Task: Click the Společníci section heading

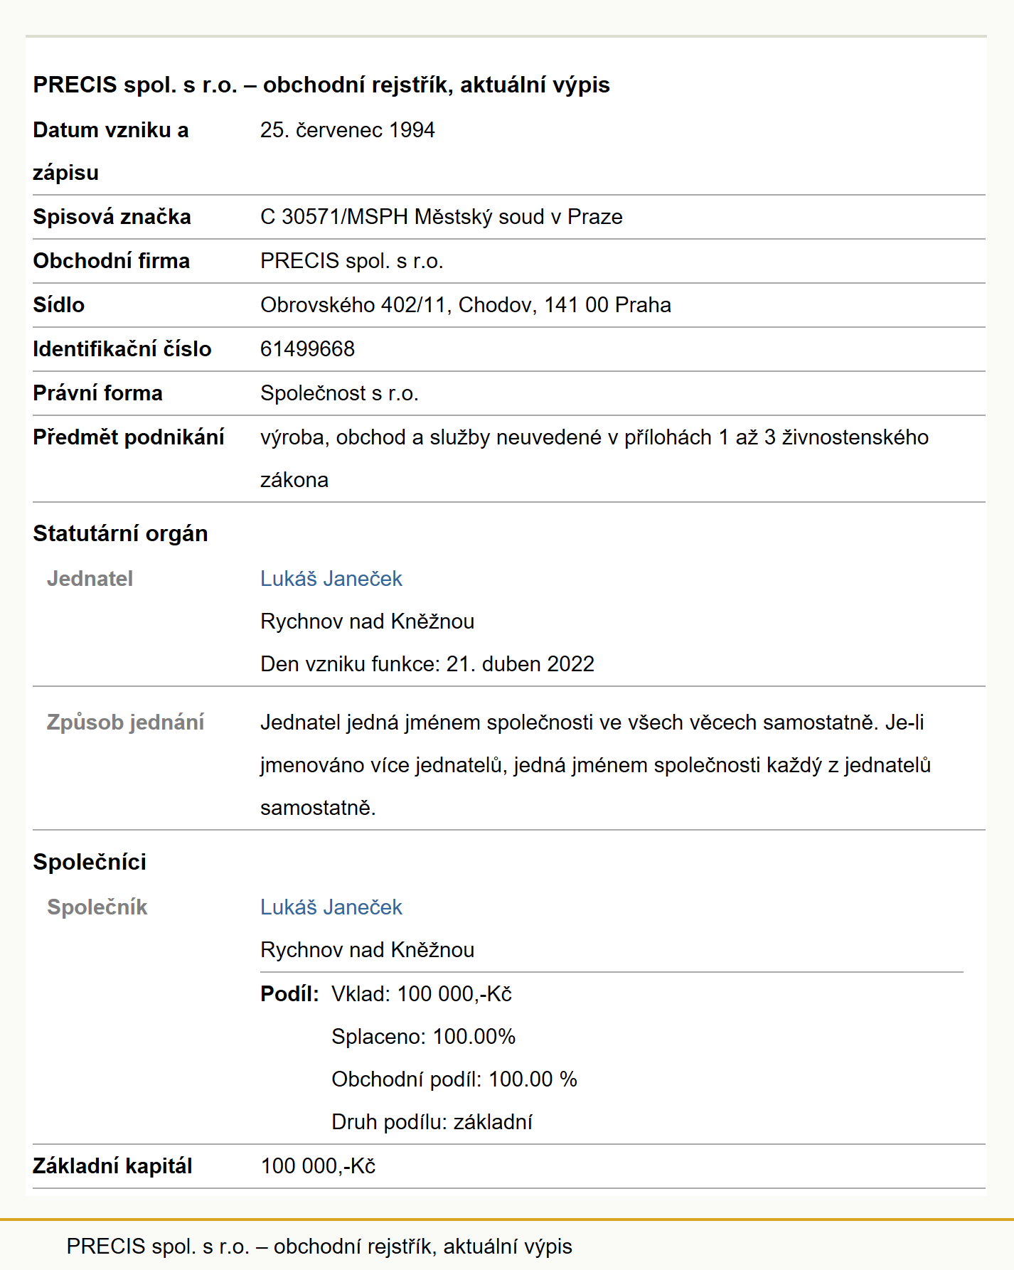Action: pyautogui.click(x=90, y=862)
